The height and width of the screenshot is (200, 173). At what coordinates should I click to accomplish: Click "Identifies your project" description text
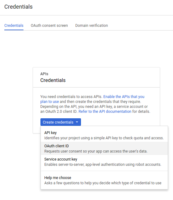(104, 138)
